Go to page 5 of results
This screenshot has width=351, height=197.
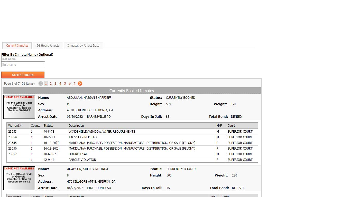click(x=65, y=84)
